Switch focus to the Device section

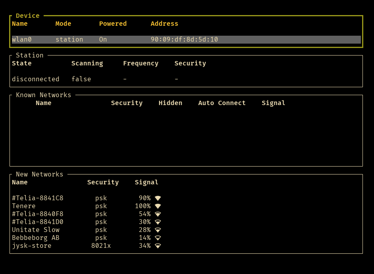coord(27,15)
